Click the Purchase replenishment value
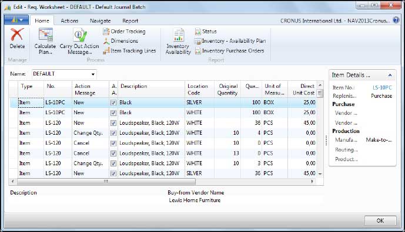Image resolution: width=405 pixels, height=232 pixels. (x=381, y=96)
